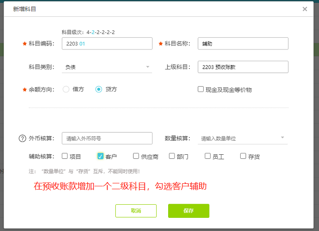This screenshot has width=319, height=231.
Task: Click the 取消 button
Action: pyautogui.click(x=136, y=211)
